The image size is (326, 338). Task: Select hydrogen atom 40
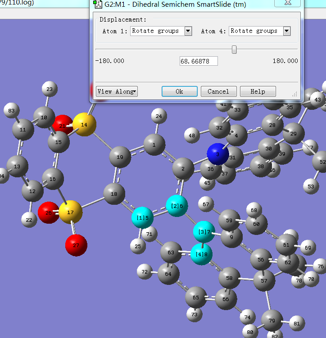(x=192, y=135)
